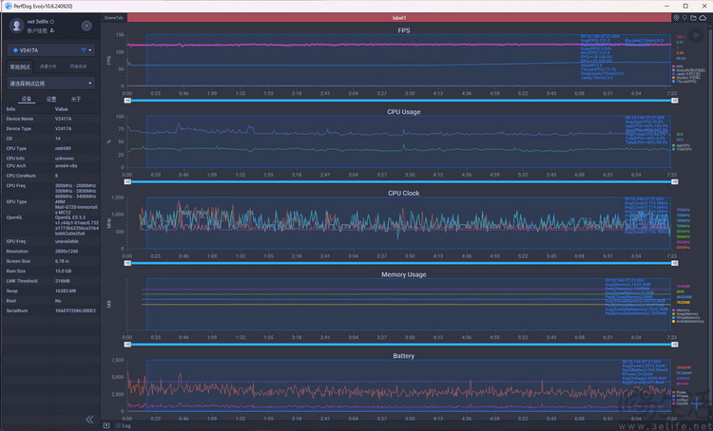Image resolution: width=713 pixels, height=431 pixels.
Task: Click the Screen Size value 6.78 in
Action: [x=63, y=261]
